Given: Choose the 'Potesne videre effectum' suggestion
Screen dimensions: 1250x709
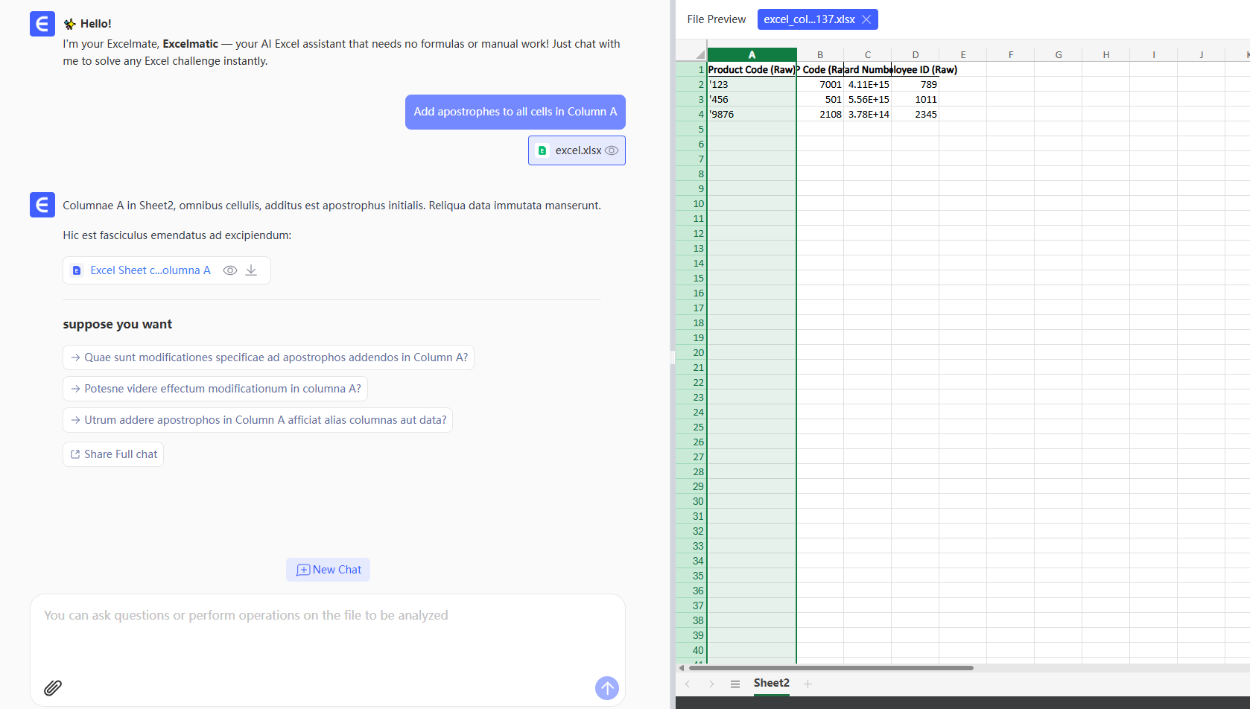Looking at the screenshot, I should click(x=215, y=389).
